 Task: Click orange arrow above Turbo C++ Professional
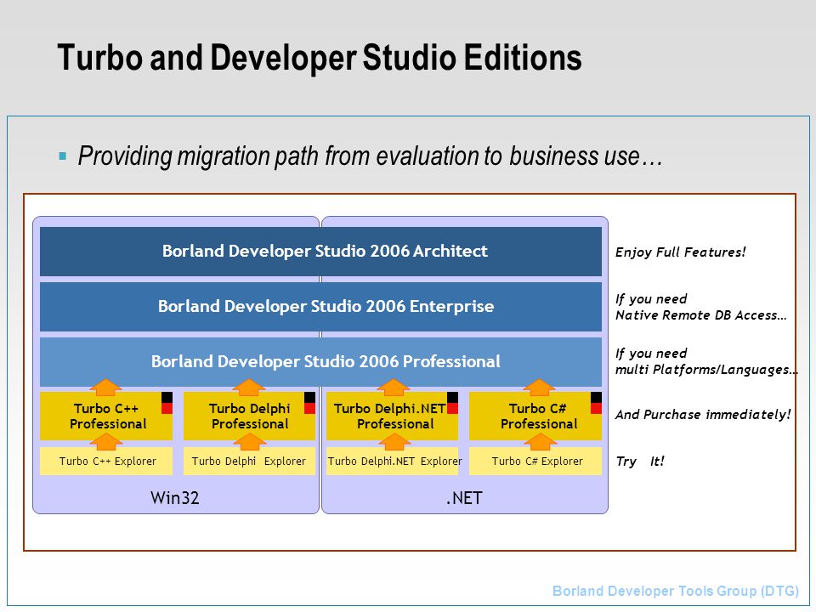pos(105,388)
